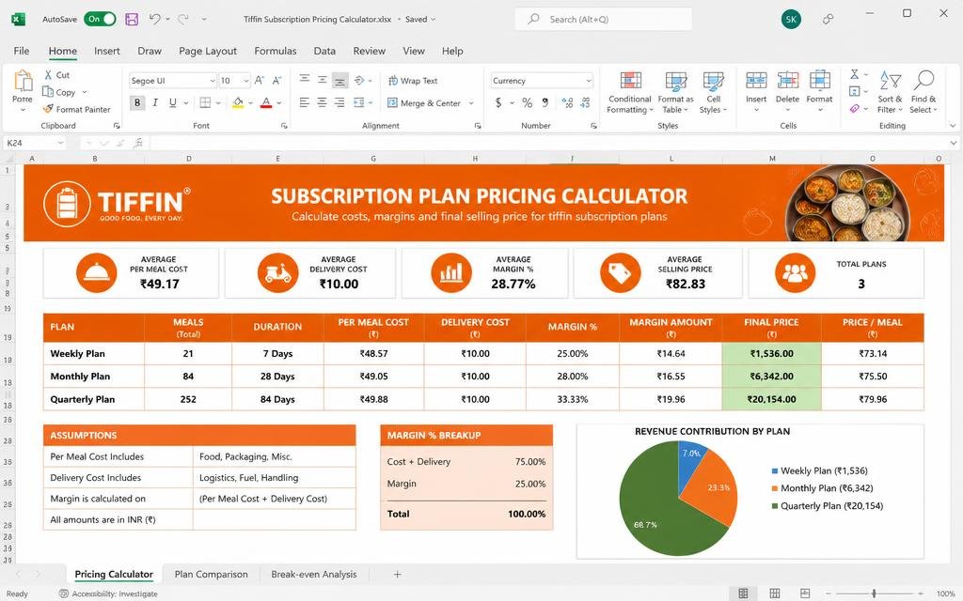Apply percent style format
The image size is (963, 601).
(x=527, y=102)
